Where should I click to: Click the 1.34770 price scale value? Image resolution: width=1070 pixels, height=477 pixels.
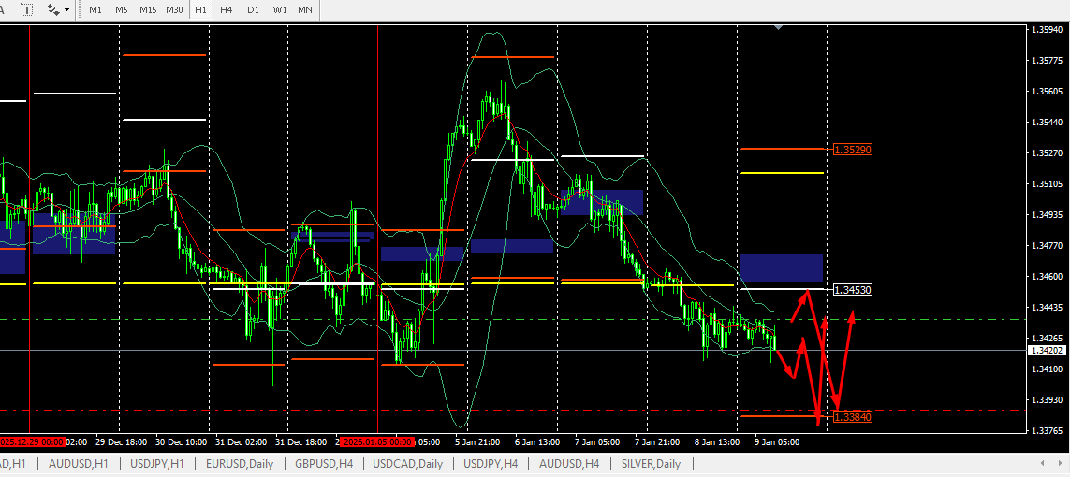(x=1048, y=245)
